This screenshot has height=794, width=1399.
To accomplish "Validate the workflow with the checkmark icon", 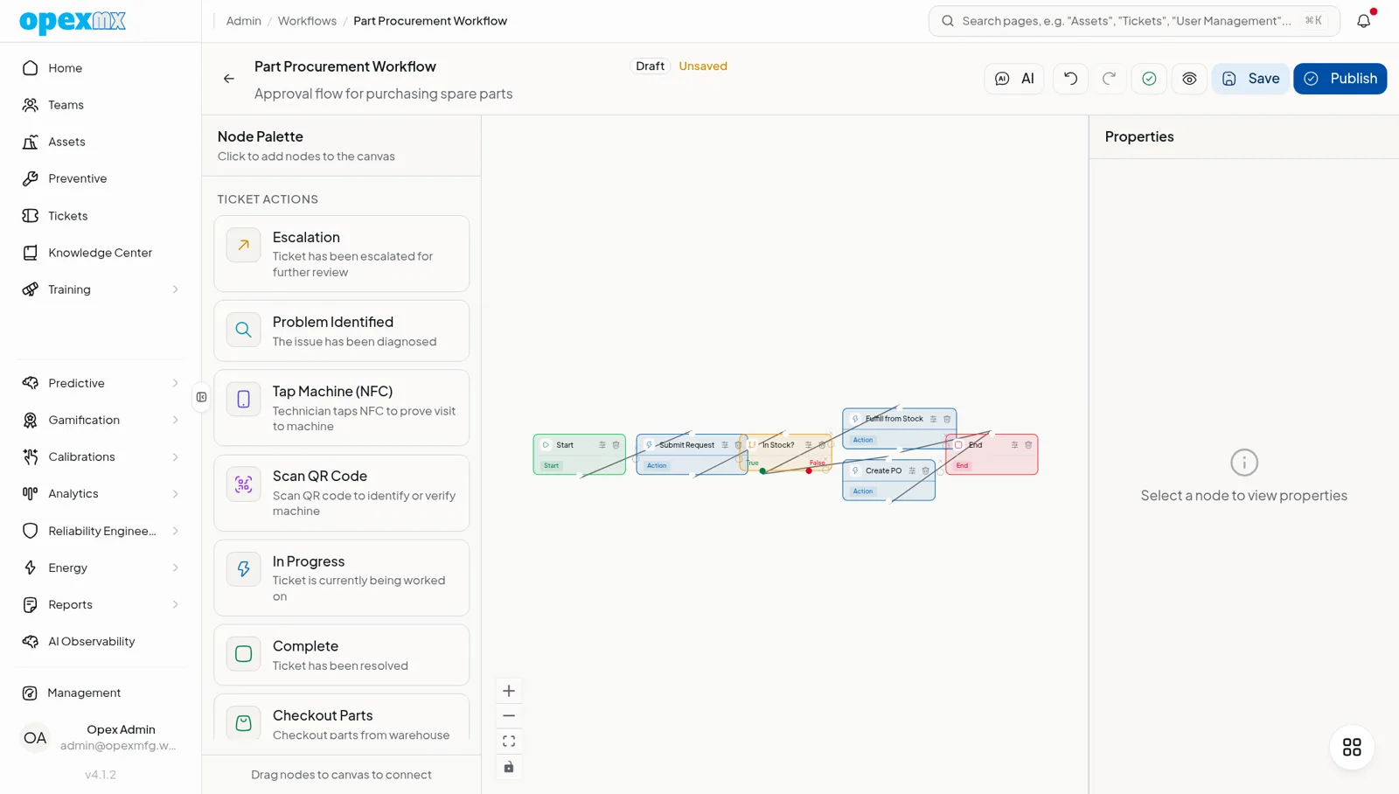I will [1149, 79].
